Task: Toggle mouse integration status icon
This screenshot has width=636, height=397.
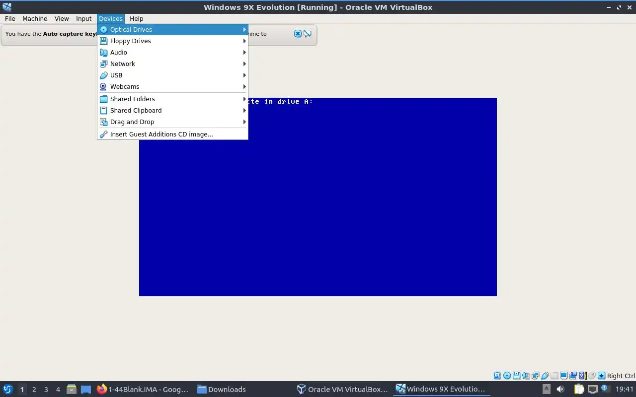Action: [592, 376]
